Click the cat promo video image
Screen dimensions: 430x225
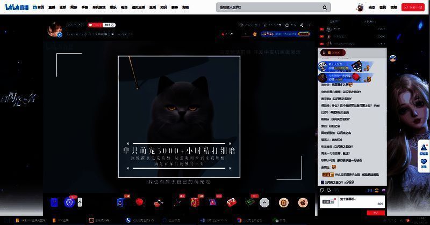pos(179,117)
